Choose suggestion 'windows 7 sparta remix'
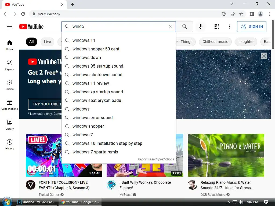 click(x=118, y=152)
